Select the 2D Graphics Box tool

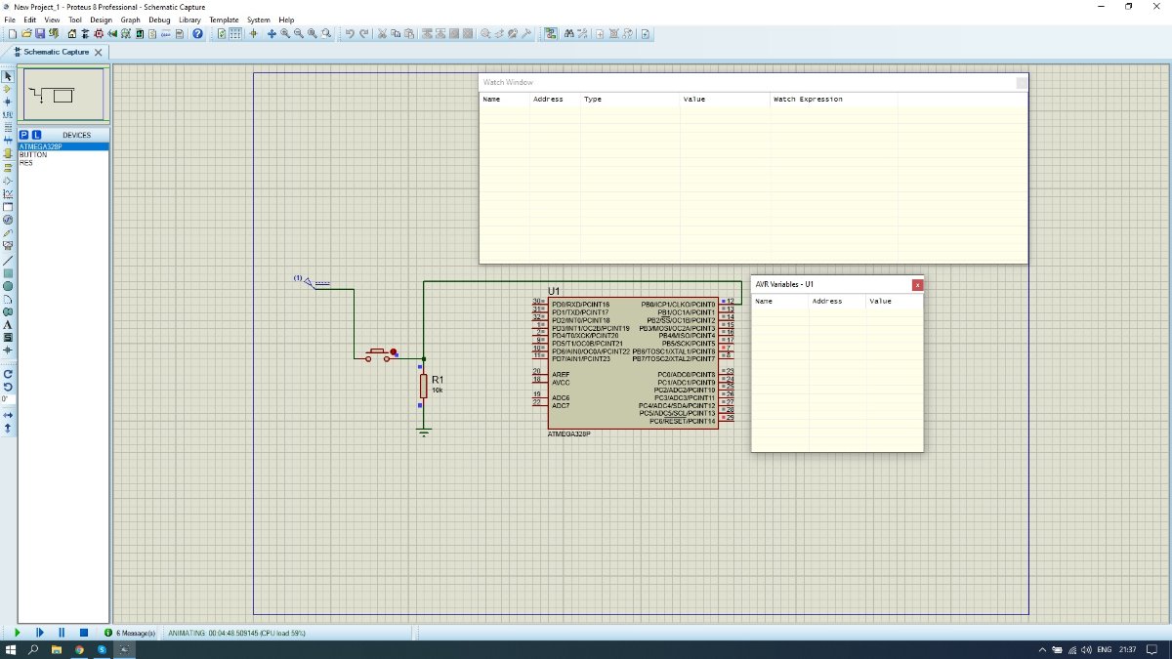[8, 273]
